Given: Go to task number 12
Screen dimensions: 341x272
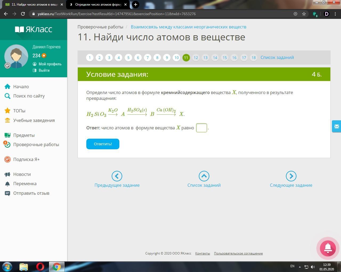Looking at the screenshot, I should point(196,58).
